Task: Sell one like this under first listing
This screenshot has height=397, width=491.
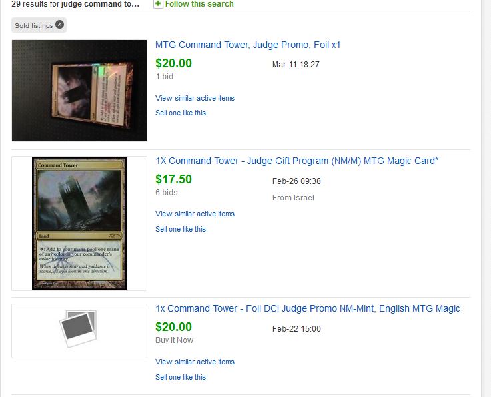Action: coord(181,113)
